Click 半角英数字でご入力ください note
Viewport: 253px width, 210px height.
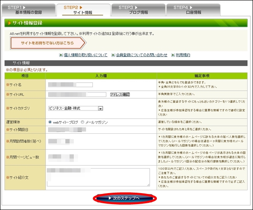pos(176,94)
